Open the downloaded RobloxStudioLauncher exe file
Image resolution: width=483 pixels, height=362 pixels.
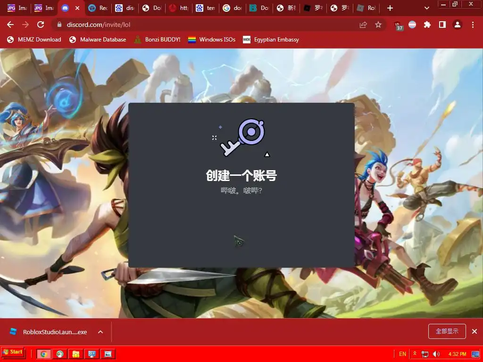pos(49,332)
